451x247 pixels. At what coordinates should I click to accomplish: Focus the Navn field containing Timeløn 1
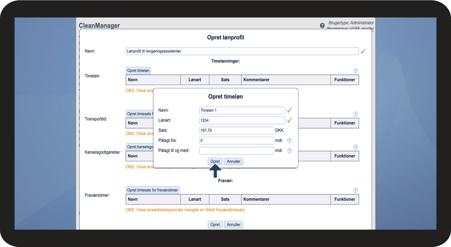242,110
